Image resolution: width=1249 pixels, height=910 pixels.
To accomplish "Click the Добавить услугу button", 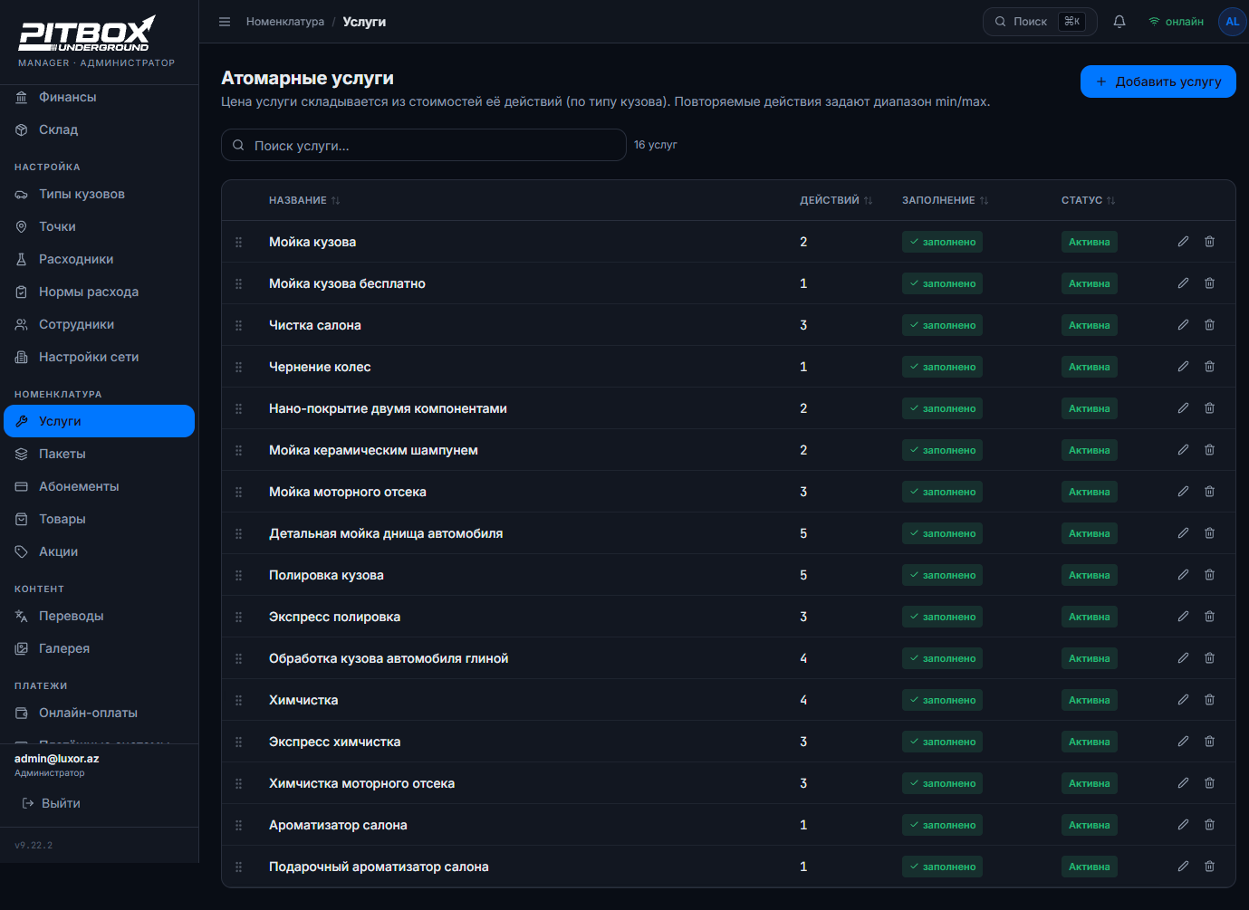I will (x=1158, y=81).
